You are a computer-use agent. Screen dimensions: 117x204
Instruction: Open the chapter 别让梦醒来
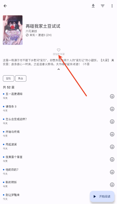coord(45,197)
